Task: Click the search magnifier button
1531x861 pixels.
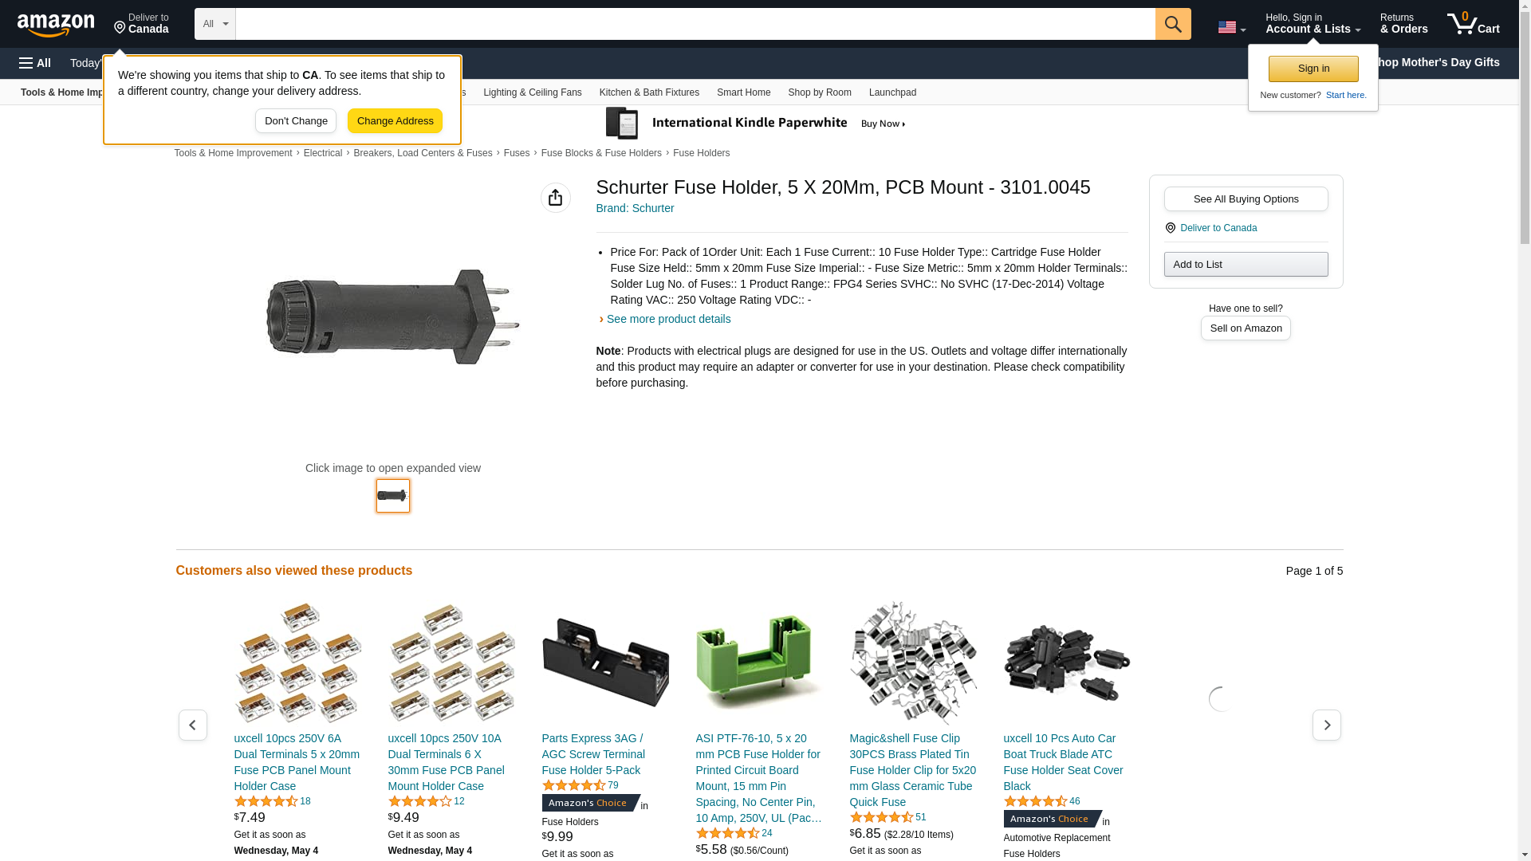Action: tap(1172, 24)
